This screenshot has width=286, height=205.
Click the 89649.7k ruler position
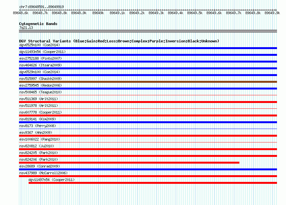coord(234,13)
